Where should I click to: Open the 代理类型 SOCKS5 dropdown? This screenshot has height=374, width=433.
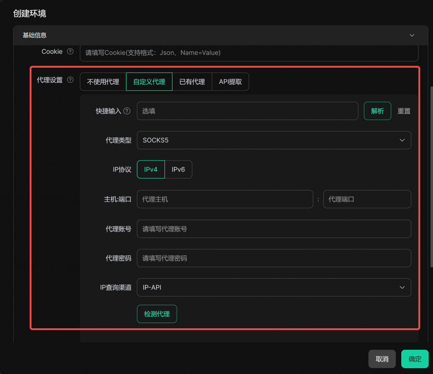[x=274, y=140]
